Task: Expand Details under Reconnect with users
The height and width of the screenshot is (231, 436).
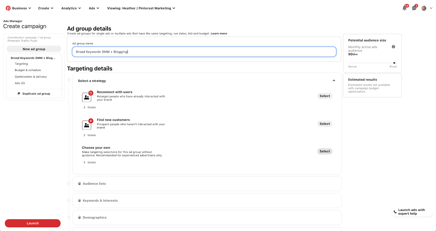Action: [90, 107]
